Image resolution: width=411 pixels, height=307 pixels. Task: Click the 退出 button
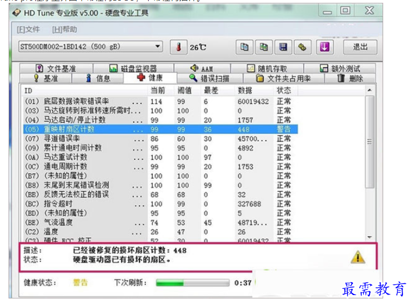point(360,47)
